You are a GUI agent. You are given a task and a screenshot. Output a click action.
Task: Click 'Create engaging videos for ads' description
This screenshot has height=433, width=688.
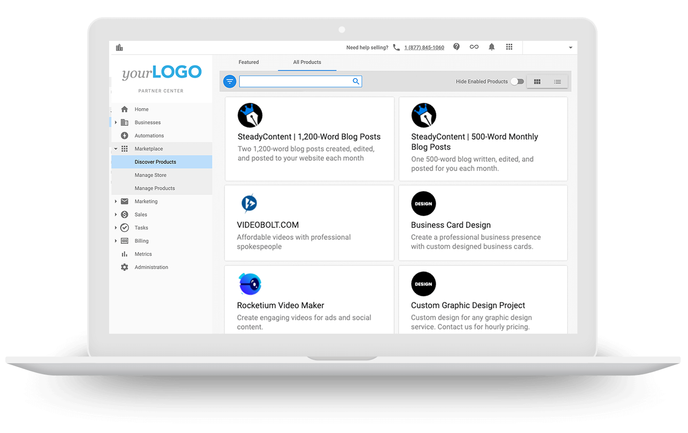(304, 322)
